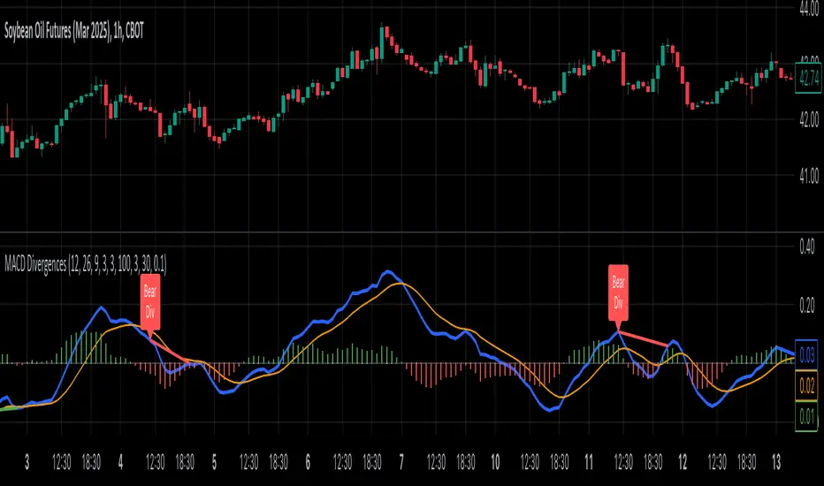Open the MACD Divergences indicator legend
This screenshot has width=824, height=486.
pyautogui.click(x=85, y=263)
